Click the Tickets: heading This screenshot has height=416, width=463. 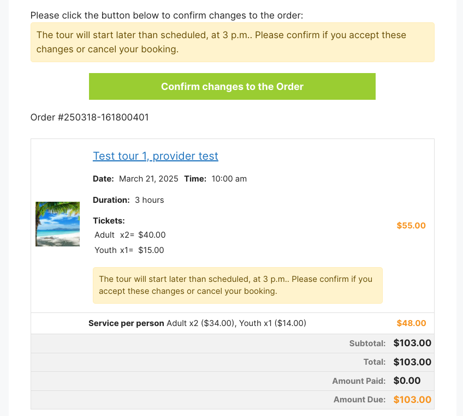click(109, 220)
